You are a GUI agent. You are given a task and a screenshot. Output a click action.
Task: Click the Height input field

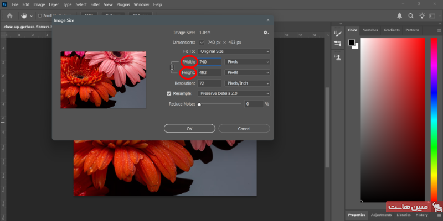(207, 72)
